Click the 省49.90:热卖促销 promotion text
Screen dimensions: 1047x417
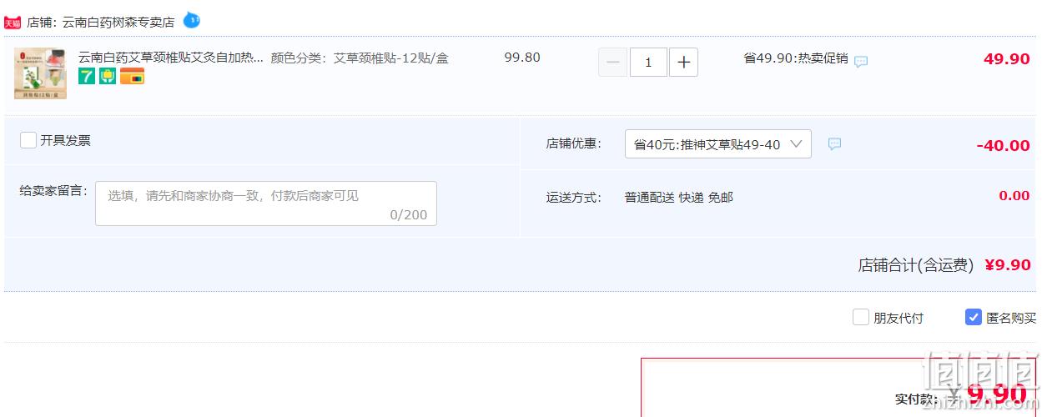coord(796,58)
